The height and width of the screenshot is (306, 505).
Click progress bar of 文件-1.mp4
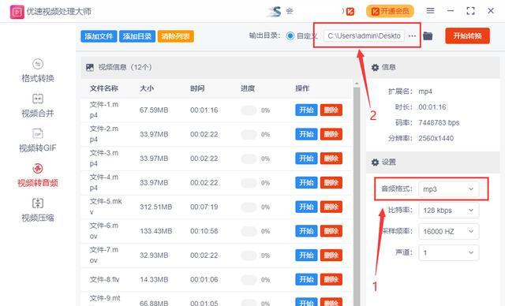click(249, 110)
